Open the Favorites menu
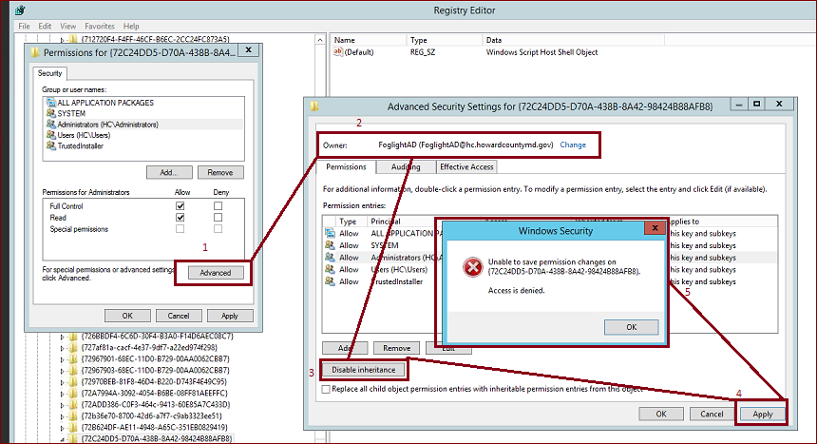The image size is (817, 444). (x=100, y=26)
